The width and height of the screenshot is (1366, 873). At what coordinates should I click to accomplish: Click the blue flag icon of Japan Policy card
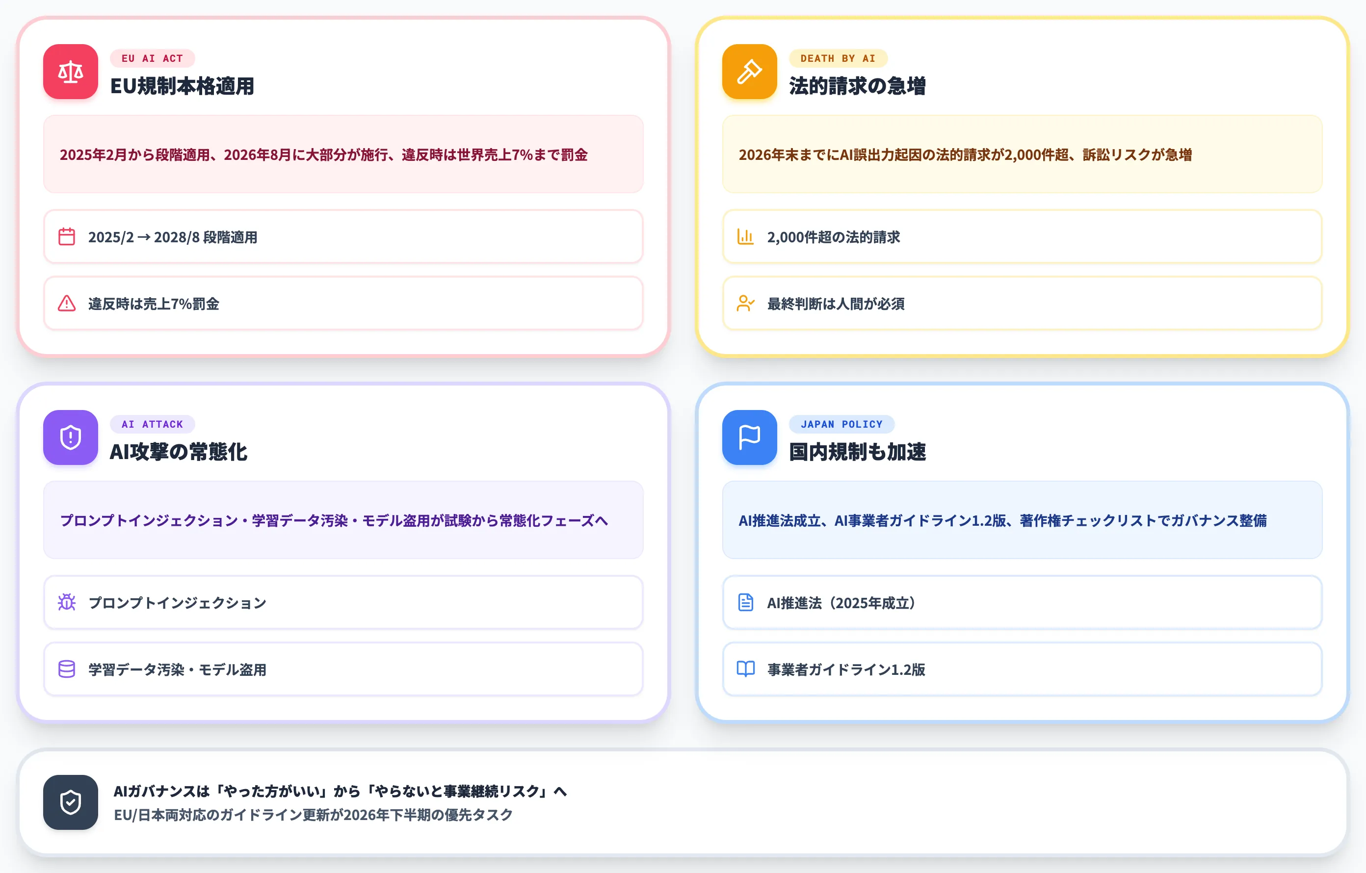(749, 437)
